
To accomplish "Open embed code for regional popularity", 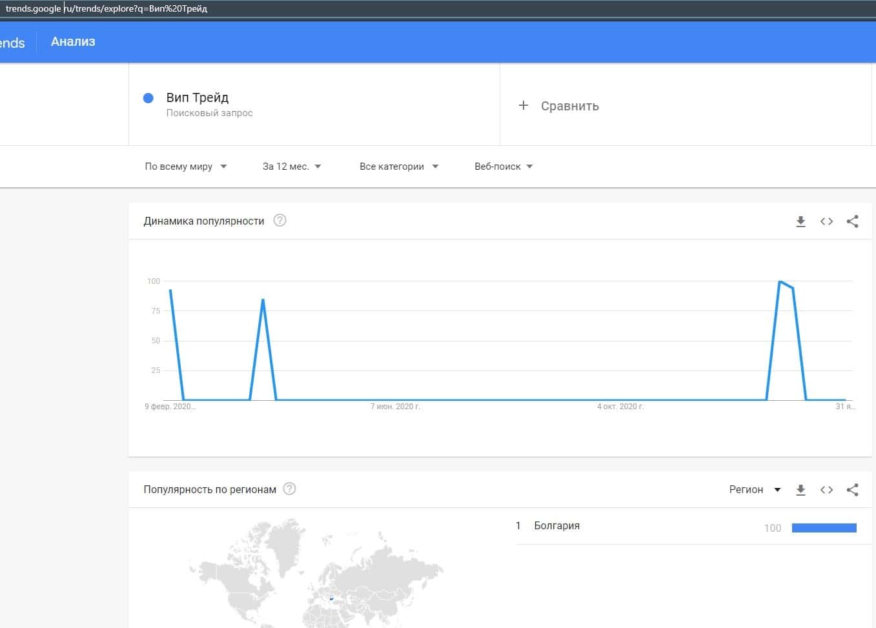I will (826, 490).
